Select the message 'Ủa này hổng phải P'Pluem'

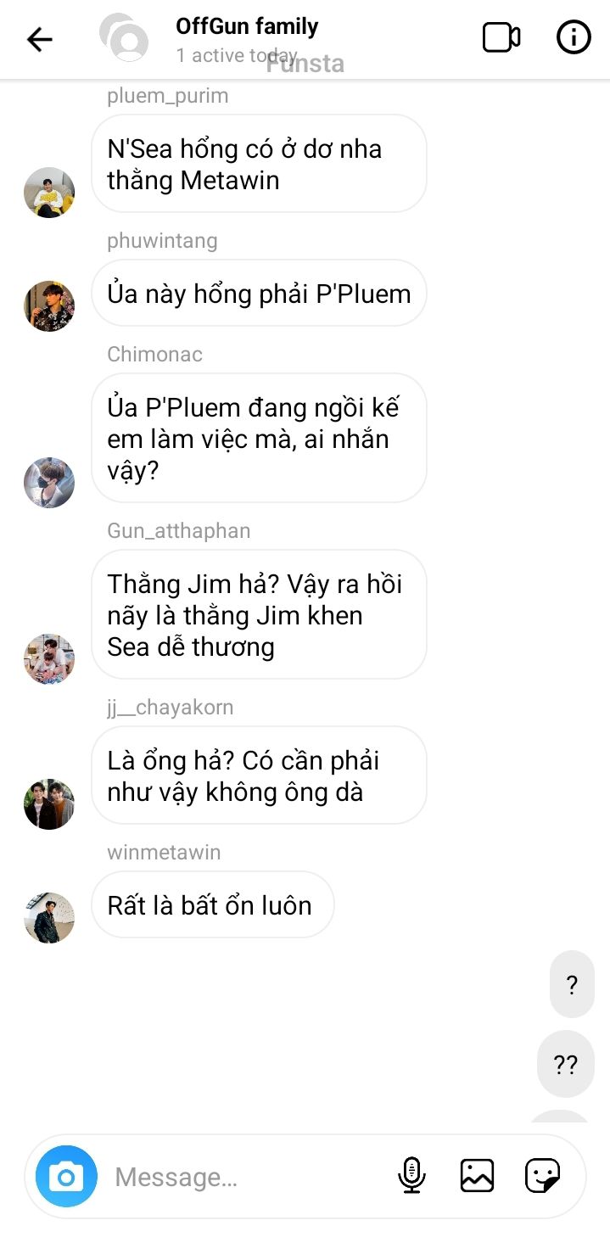pyautogui.click(x=259, y=294)
